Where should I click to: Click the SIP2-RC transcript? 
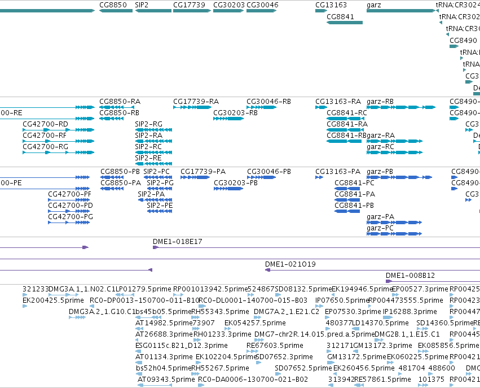click(x=153, y=152)
